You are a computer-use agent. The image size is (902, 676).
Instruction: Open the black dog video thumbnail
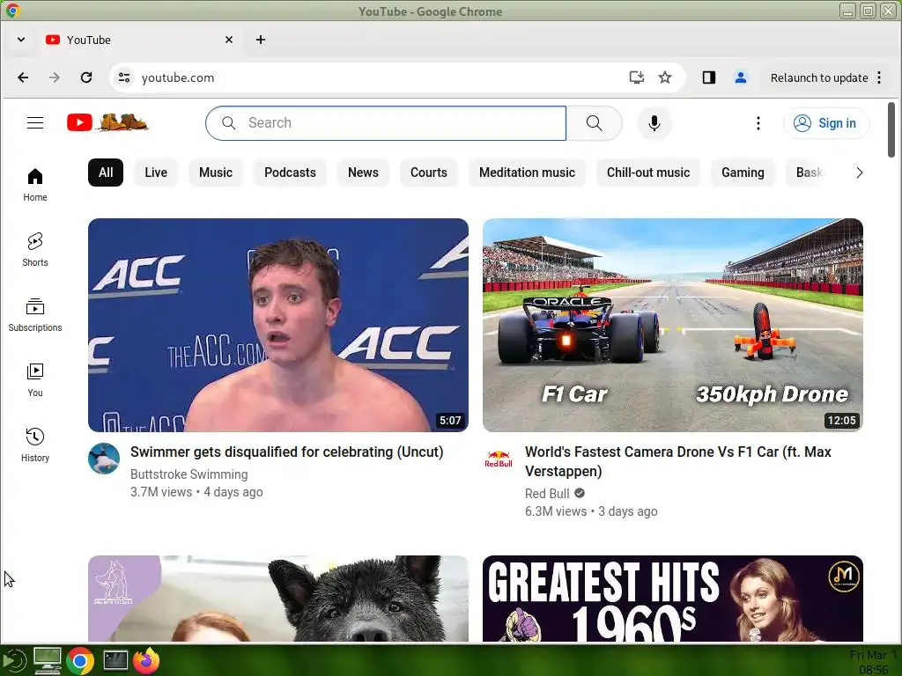tap(277, 599)
